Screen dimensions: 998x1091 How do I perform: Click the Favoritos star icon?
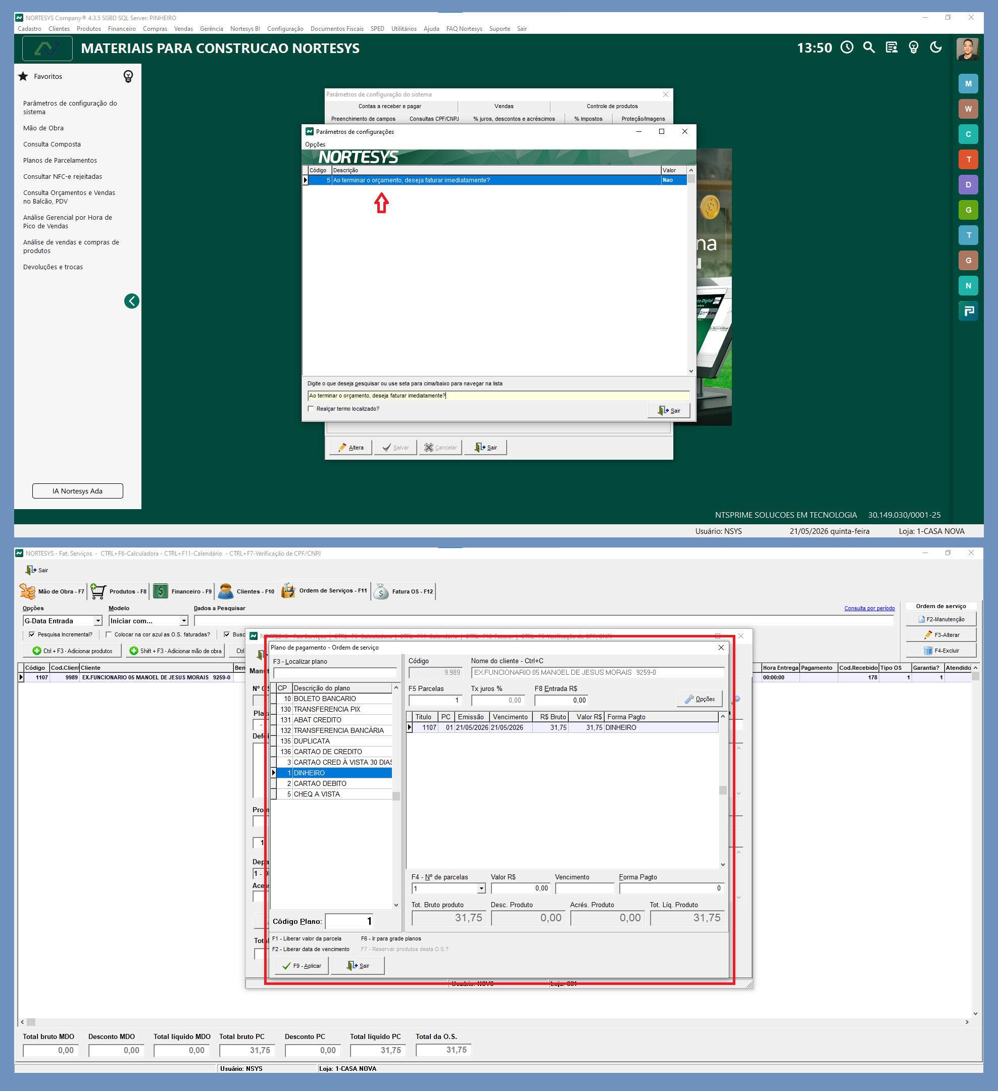point(23,76)
